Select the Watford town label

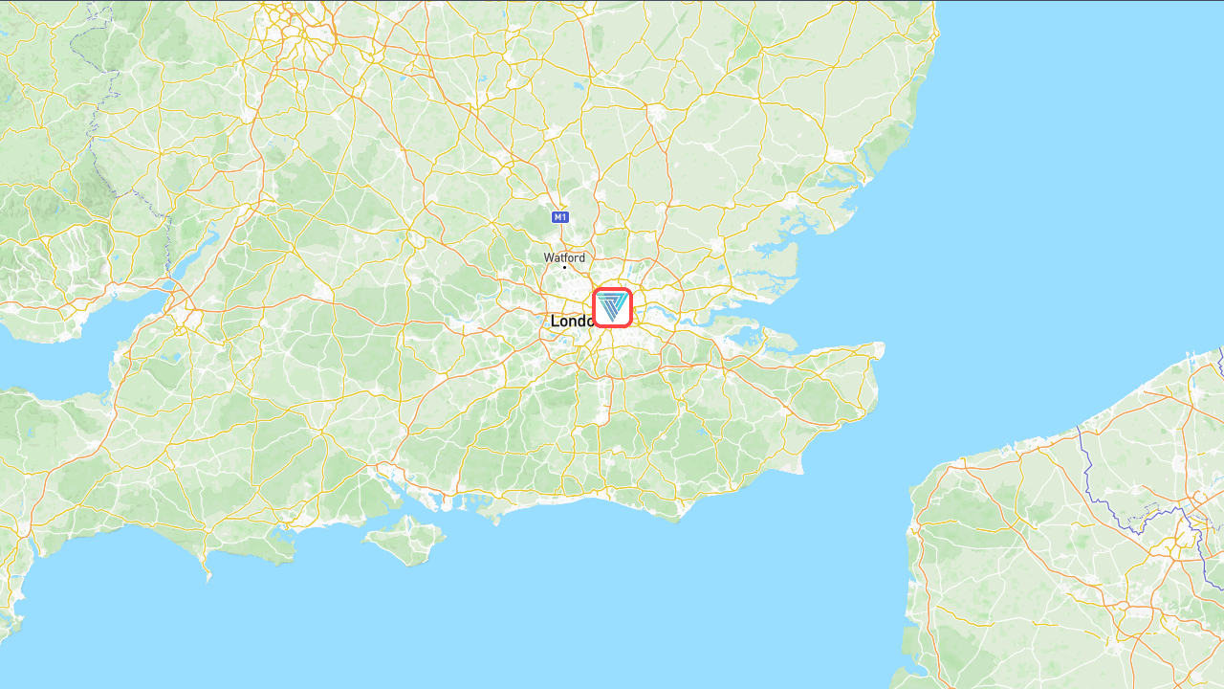click(x=564, y=257)
